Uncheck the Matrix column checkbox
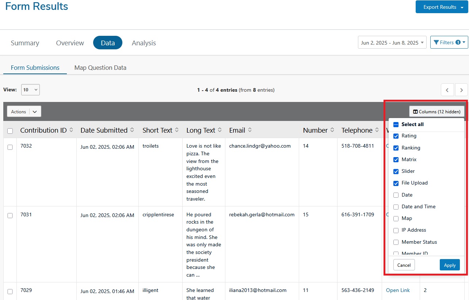The height and width of the screenshot is (300, 469). [x=396, y=160]
